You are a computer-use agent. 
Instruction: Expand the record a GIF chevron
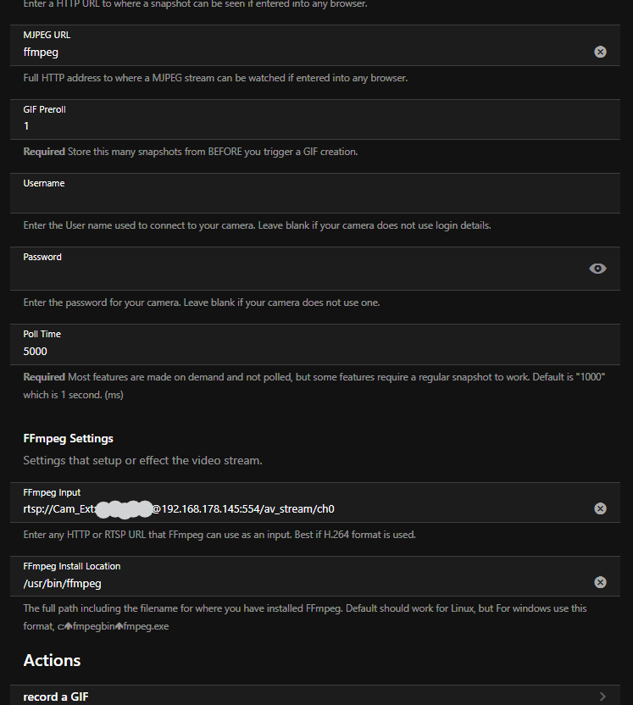pyautogui.click(x=602, y=697)
